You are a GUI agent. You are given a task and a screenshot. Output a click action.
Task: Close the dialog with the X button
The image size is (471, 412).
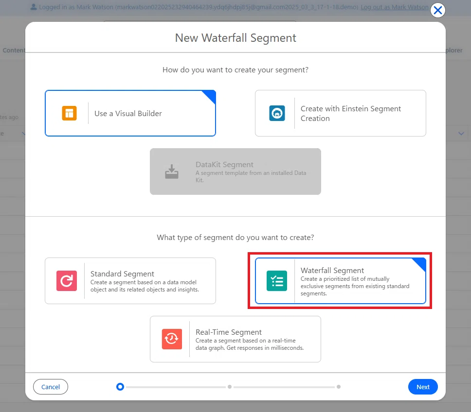click(x=437, y=10)
